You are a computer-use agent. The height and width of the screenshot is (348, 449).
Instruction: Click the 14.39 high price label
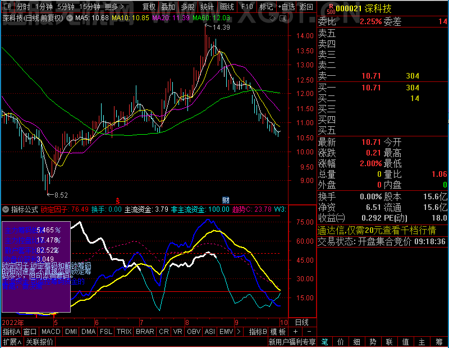point(221,27)
